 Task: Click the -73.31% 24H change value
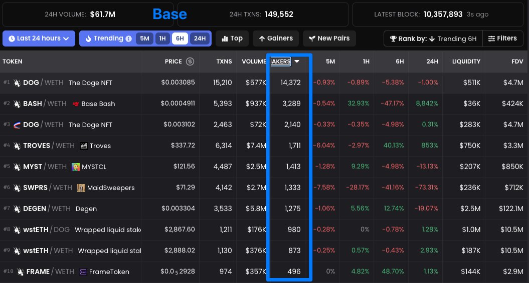(x=426, y=187)
